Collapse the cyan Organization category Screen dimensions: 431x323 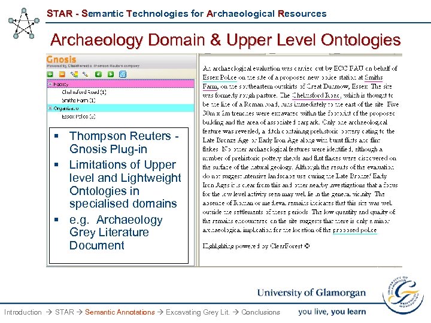click(50, 108)
